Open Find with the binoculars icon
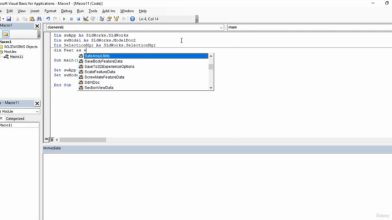The height and width of the screenshot is (220, 392). point(39,19)
